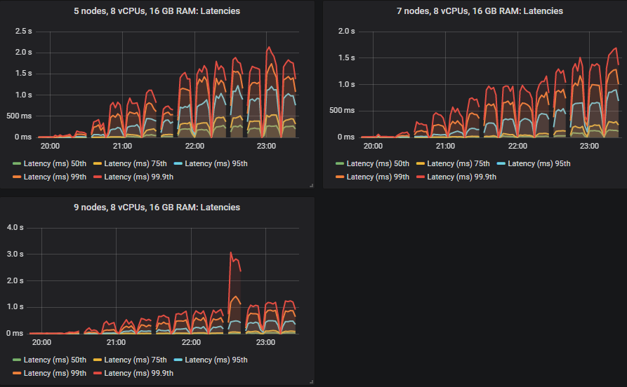
Task: Click resize handle of 9 nodes panel
Action: point(311,381)
